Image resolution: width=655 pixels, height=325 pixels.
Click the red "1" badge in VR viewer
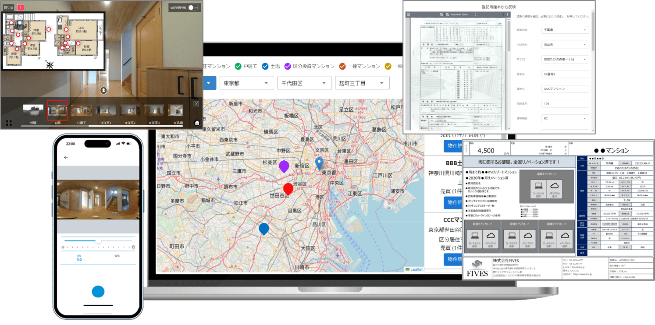21,7
